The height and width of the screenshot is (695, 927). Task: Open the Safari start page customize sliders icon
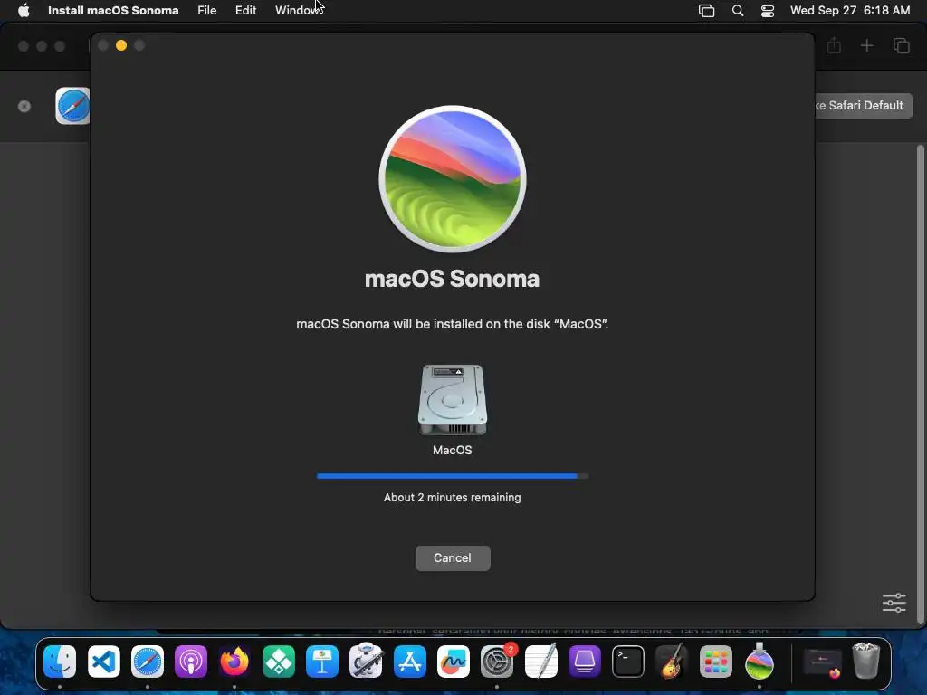coord(894,603)
